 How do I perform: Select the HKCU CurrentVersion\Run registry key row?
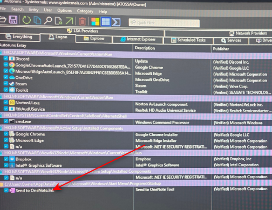[136, 54]
